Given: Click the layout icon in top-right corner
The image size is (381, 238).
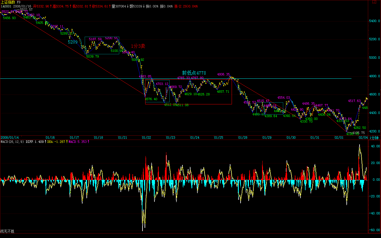Looking at the screenshot, I should click(x=374, y=2).
